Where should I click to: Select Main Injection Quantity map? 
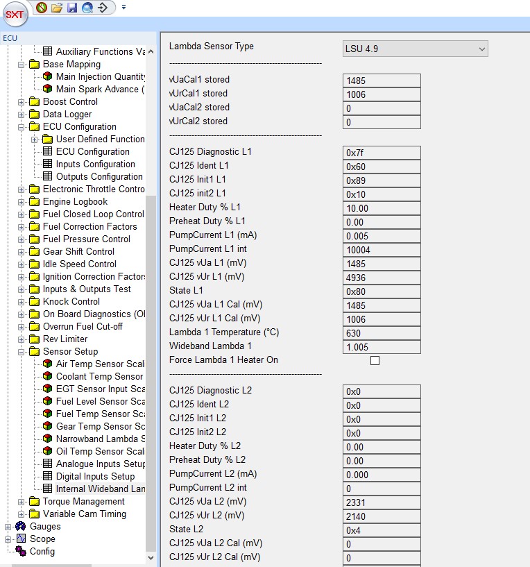tap(100, 77)
